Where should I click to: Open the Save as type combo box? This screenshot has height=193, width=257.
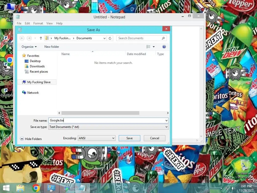pos(108,127)
